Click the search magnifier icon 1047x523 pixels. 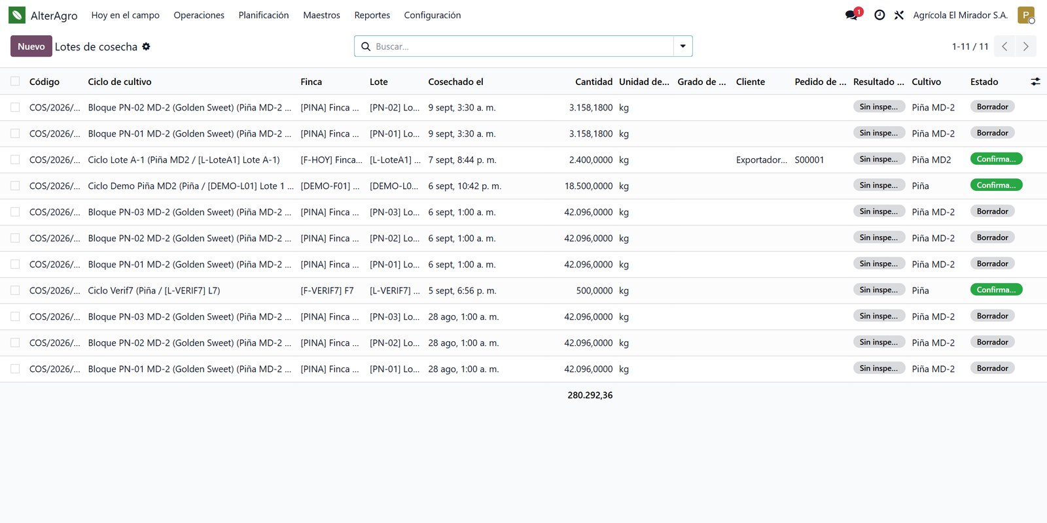point(366,46)
